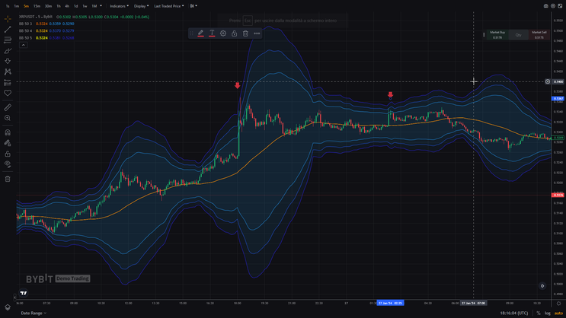Click the fullscreen toggle icon at top right
Viewport: 566px width, 318px height.
point(560,6)
